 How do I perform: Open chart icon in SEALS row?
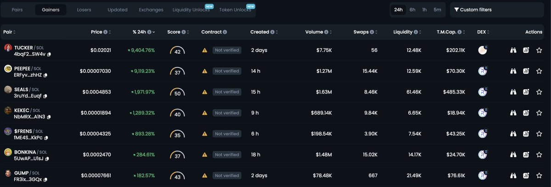[x=526, y=92]
